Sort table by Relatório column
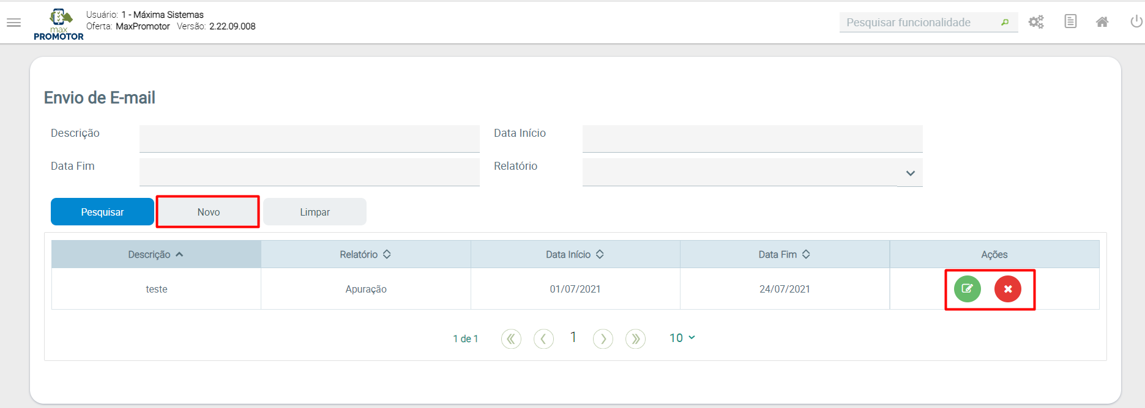 point(365,255)
